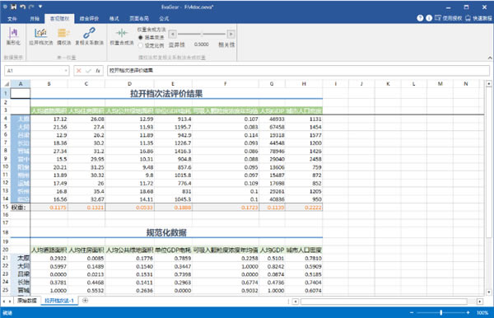Open help via question mark icon
The height and width of the screenshot is (318, 494).
point(420,18)
